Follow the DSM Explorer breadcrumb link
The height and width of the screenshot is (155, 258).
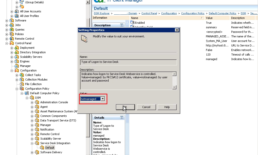102,13
